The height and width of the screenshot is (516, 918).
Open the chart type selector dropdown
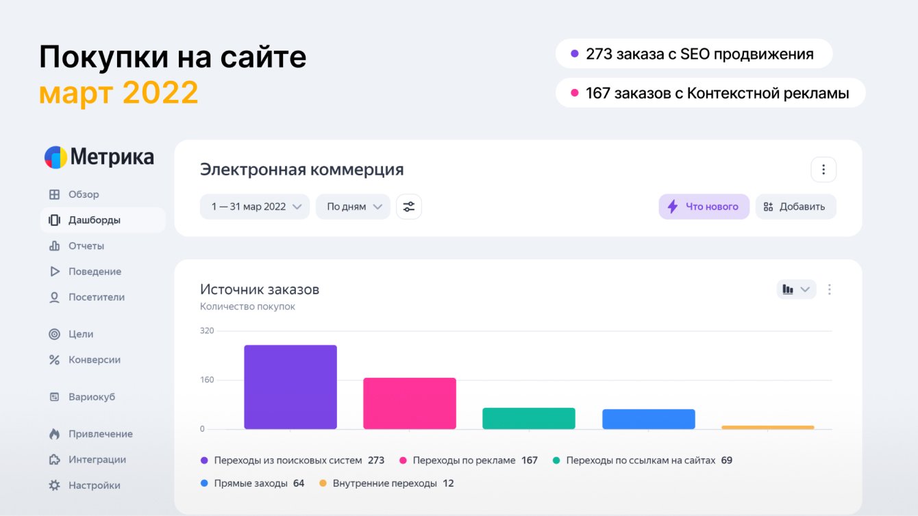(x=796, y=289)
